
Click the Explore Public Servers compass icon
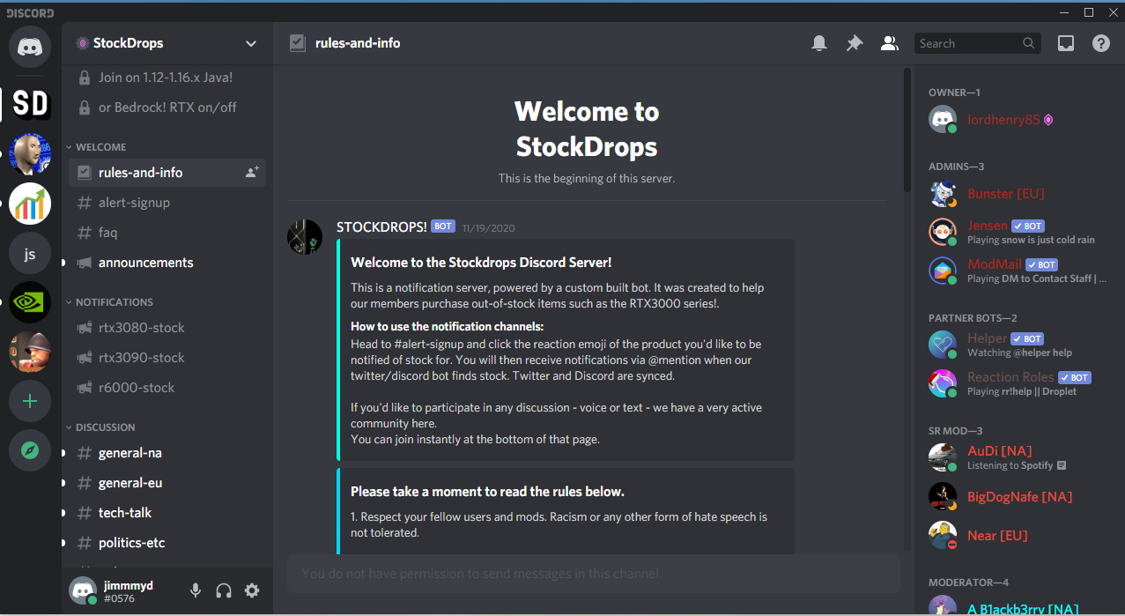coord(30,451)
